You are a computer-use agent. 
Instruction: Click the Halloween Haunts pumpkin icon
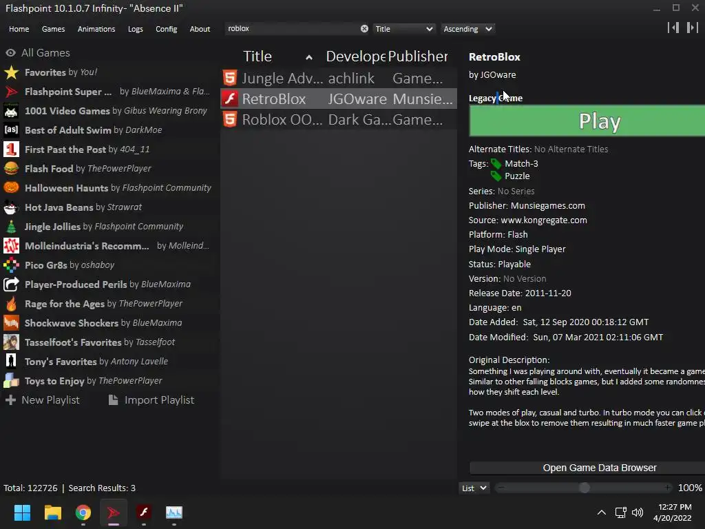pos(11,188)
